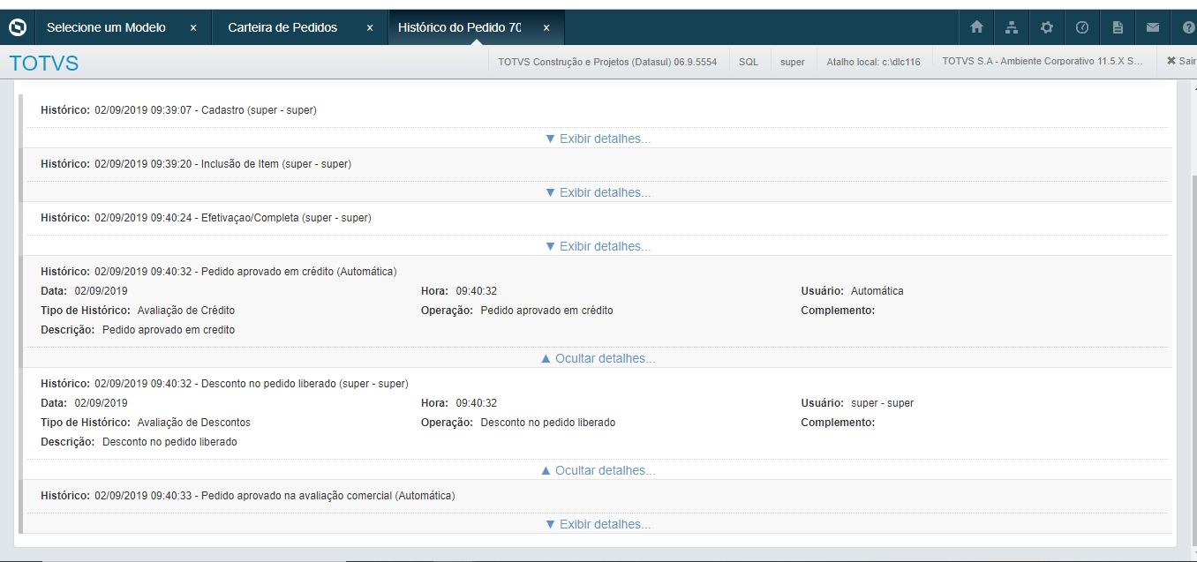Click TOTVS S.A Ambiente Corporativo label
Image resolution: width=1197 pixels, height=562 pixels.
coord(1043,62)
